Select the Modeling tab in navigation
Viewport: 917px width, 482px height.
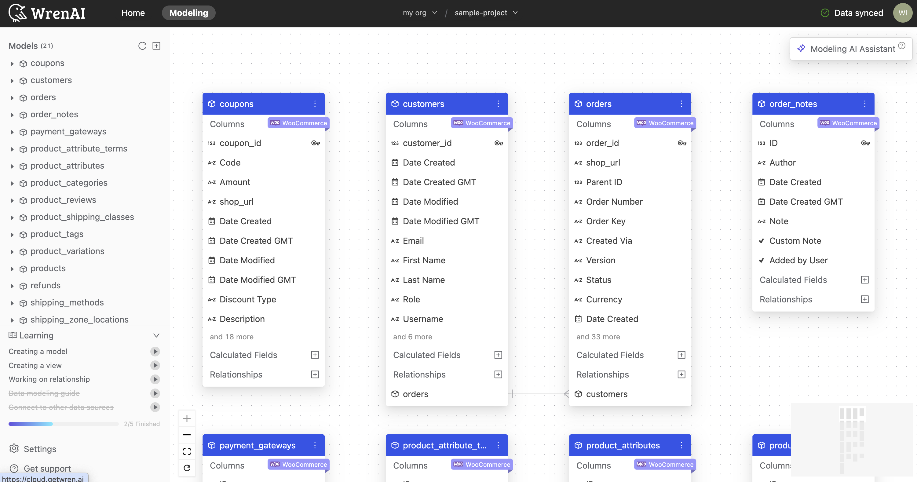tap(188, 12)
